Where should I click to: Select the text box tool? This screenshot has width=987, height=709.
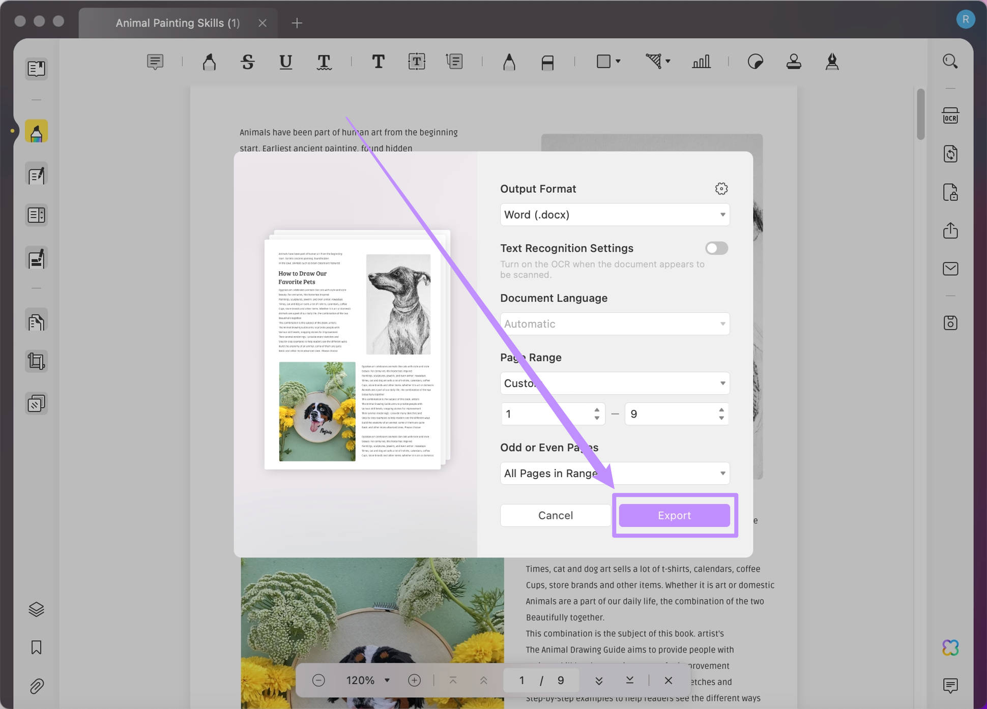click(x=417, y=62)
